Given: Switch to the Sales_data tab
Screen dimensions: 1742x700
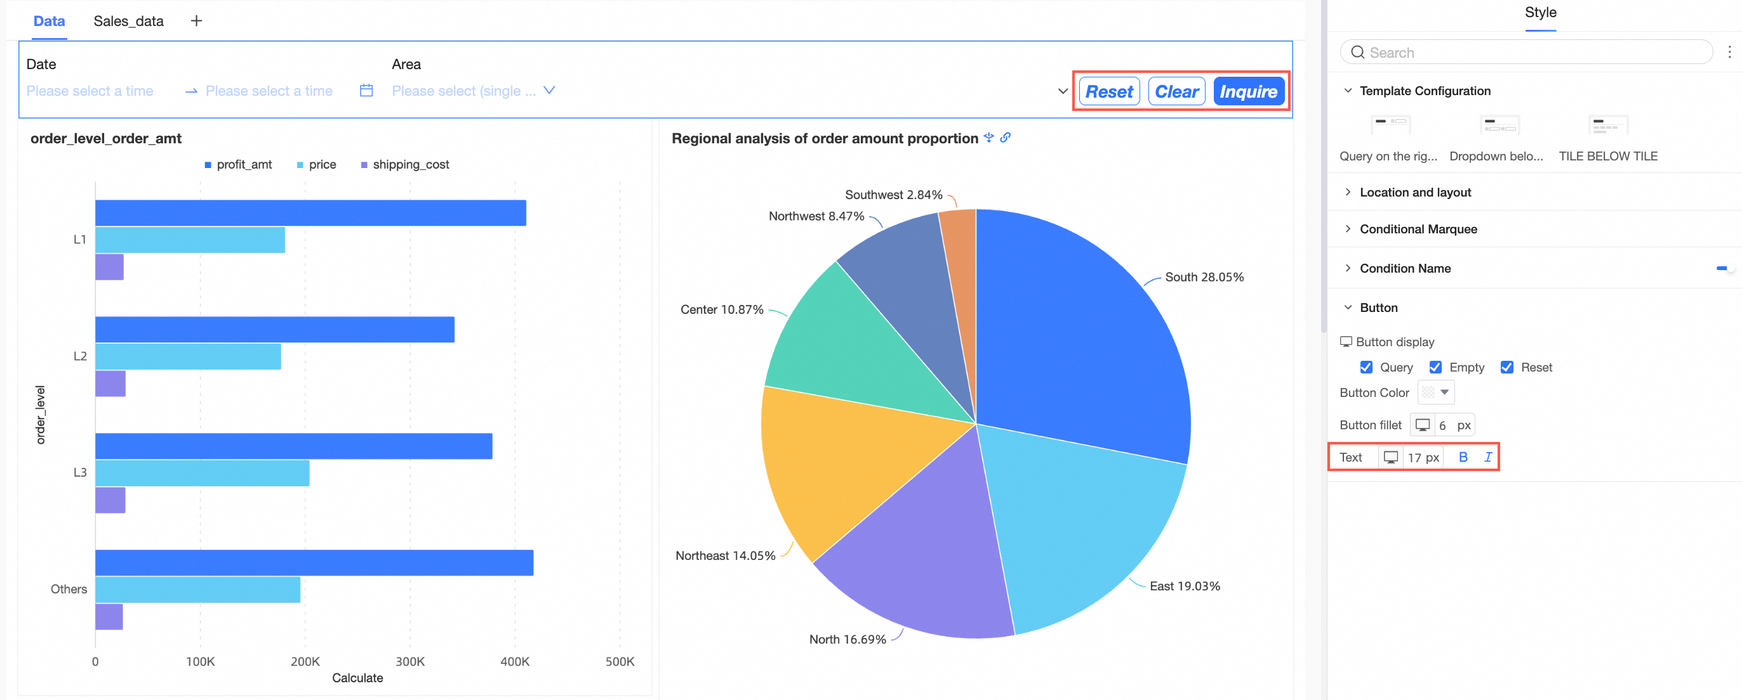Looking at the screenshot, I should [128, 21].
